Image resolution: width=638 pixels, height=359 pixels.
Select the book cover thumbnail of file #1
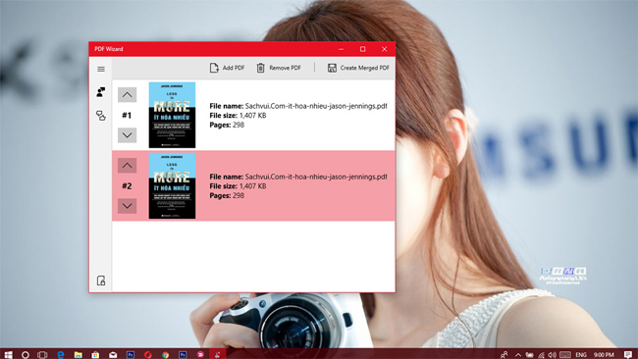(x=172, y=115)
